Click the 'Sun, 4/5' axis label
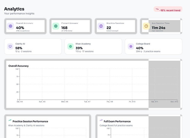Viewport: 190px width, 138px height. point(42,102)
